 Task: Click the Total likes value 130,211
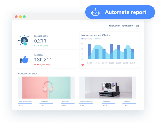click(43, 60)
